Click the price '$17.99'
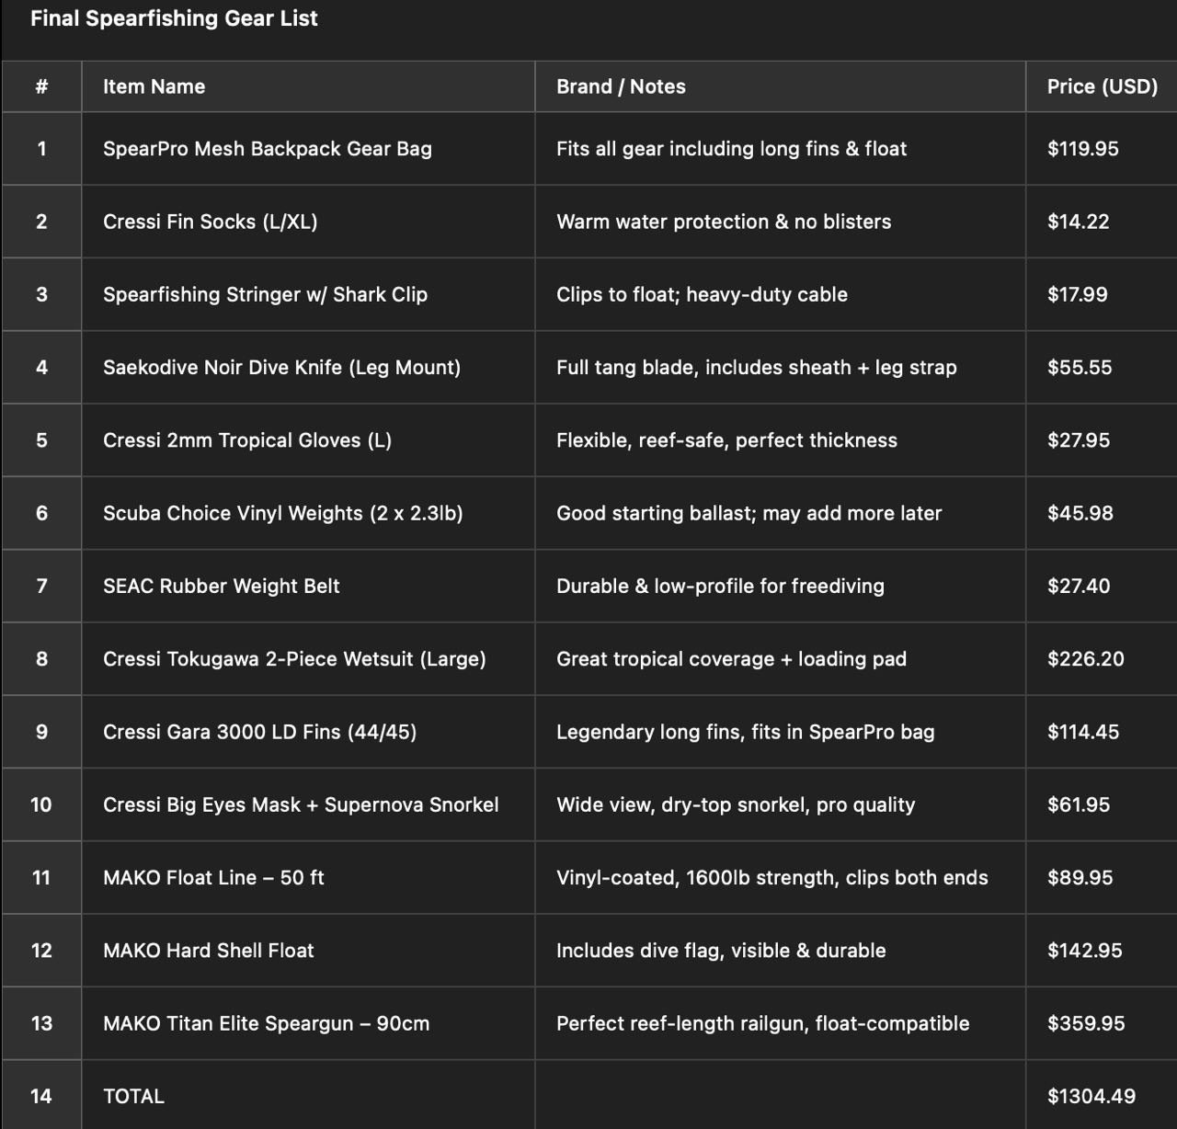1177x1129 pixels. point(1078,294)
